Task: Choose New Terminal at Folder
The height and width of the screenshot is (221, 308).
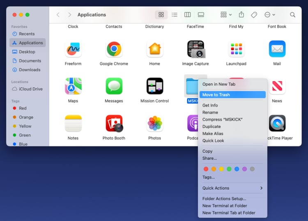Action: 232,206
